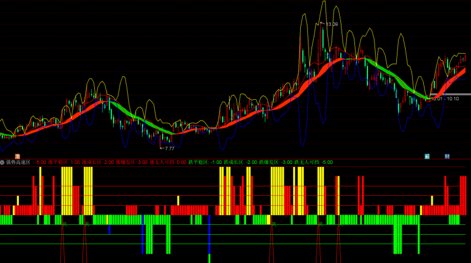471x263 pixels.
Task: Click the 13.09 high price label
Action: [331, 24]
